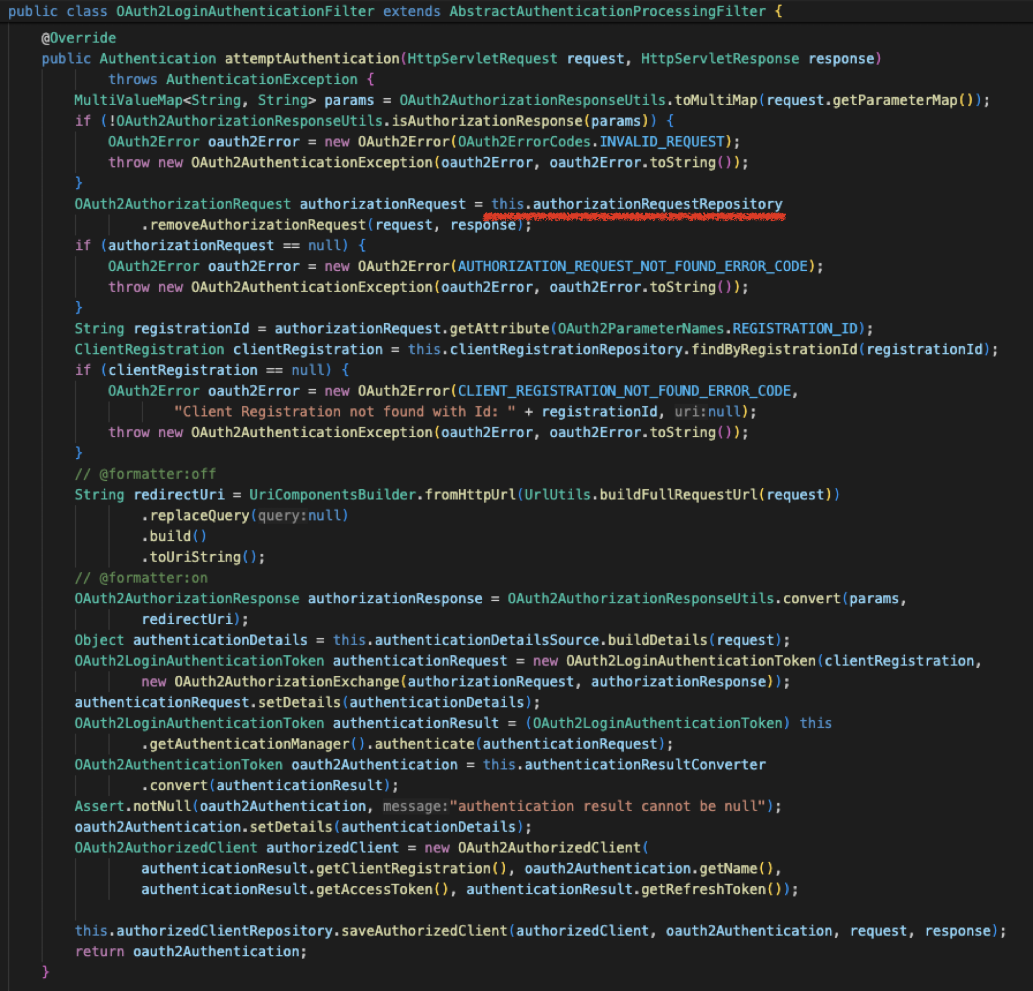
Task: Click the redirectUri variable declaration
Action: coord(179,495)
